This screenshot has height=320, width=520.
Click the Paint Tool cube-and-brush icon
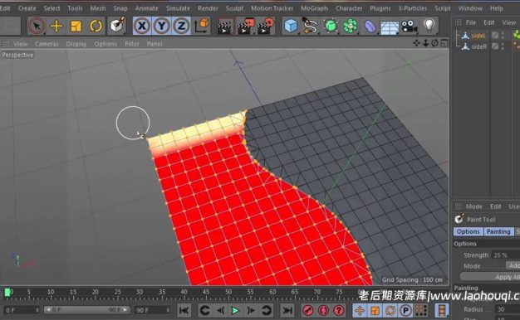[117, 26]
